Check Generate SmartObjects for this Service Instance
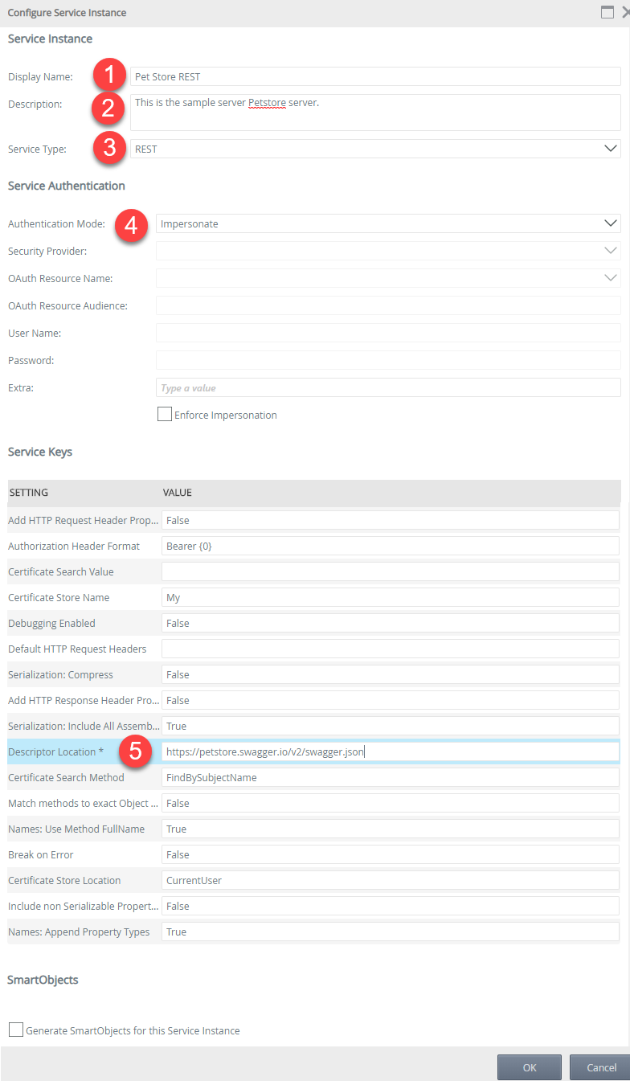 (16, 1030)
